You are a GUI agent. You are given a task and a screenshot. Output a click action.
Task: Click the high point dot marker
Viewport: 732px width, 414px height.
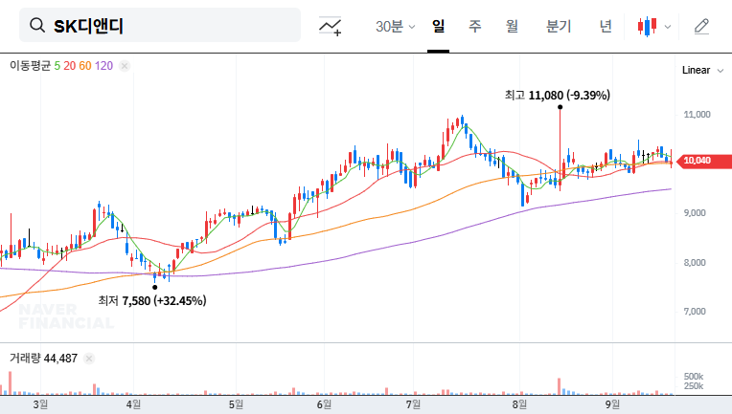(x=560, y=107)
